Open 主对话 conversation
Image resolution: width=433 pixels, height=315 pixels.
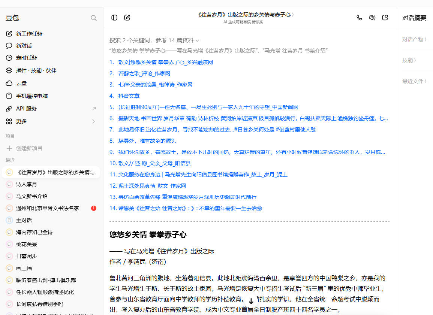(51, 220)
